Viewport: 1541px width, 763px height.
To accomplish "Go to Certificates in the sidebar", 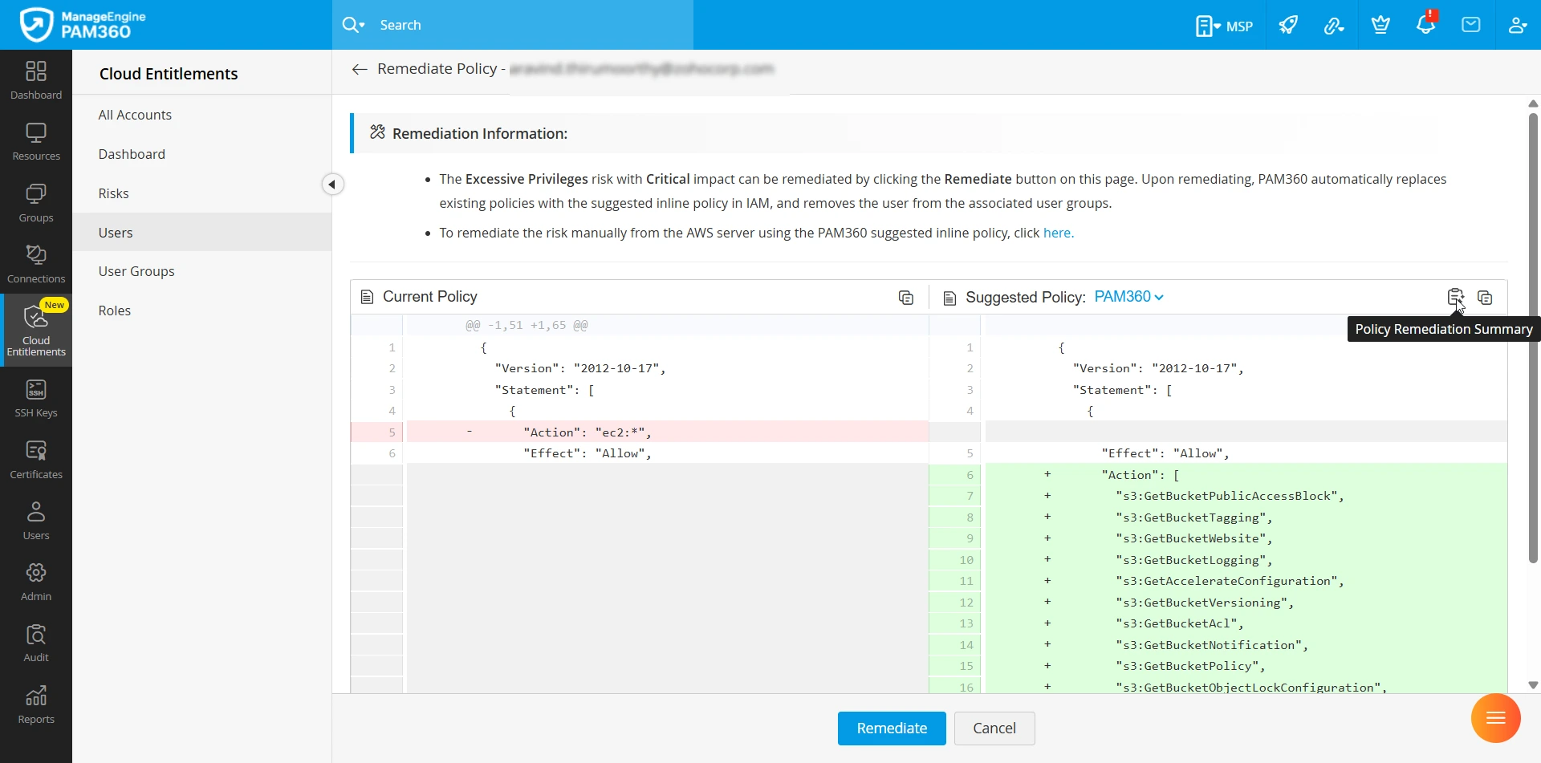I will coord(36,460).
